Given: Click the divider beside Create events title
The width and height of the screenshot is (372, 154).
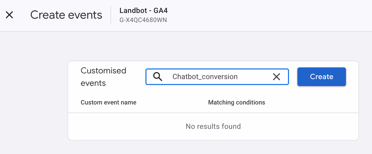Looking at the screenshot, I should (111, 15).
